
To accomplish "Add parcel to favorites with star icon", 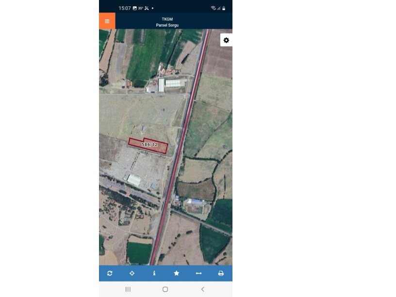I will tap(177, 273).
